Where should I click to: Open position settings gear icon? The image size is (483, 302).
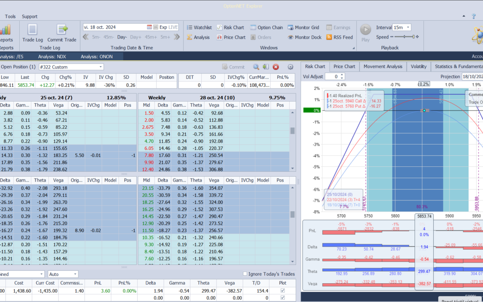coord(290,67)
